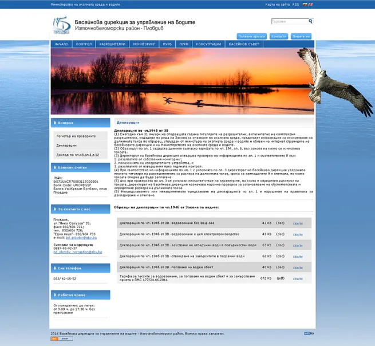
Task: Download declaration ползване на воден обект
Action: coord(298,268)
